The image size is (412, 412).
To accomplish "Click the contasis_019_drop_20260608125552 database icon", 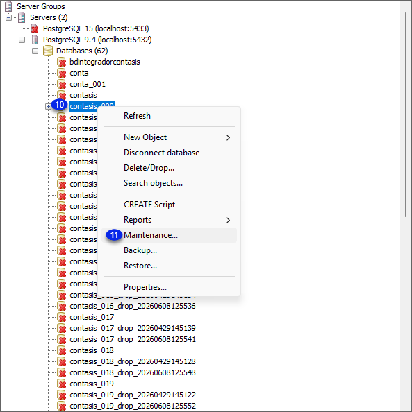I will tap(61, 406).
